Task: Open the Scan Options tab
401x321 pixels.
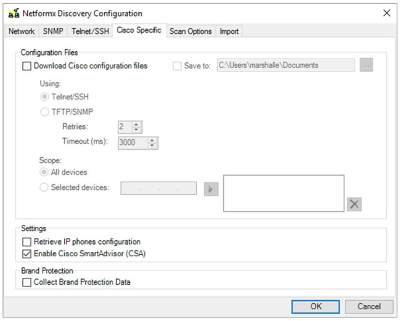Action: pos(191,31)
